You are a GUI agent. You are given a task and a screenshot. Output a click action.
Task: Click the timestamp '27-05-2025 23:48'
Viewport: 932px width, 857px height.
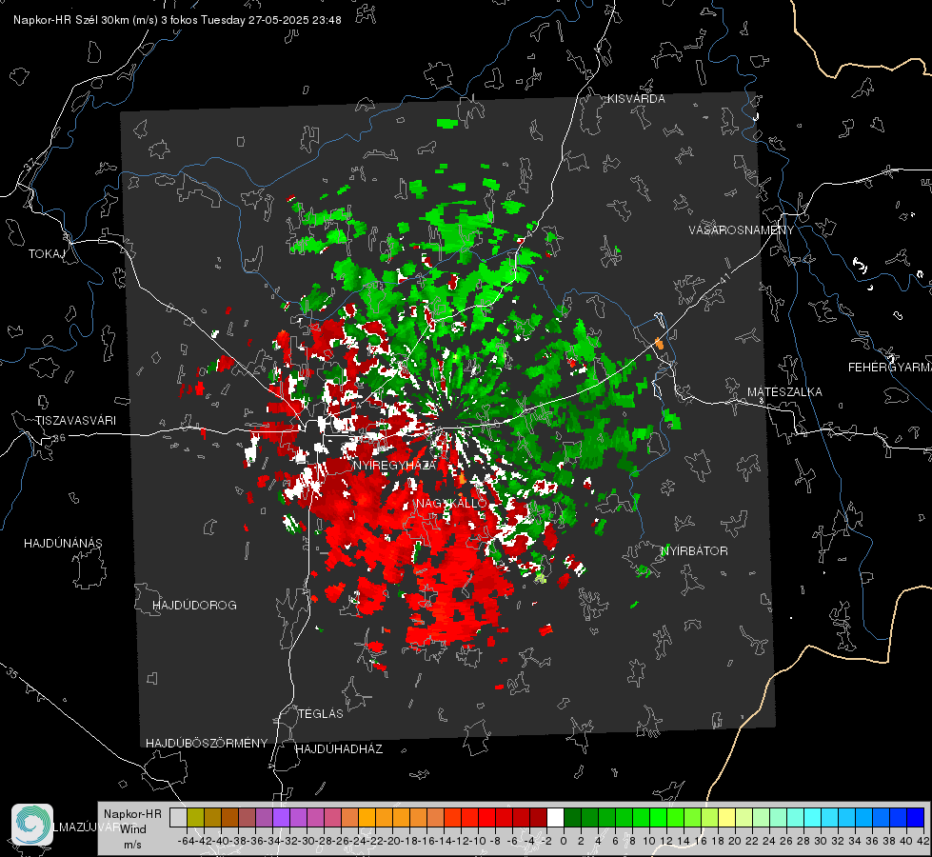(295, 20)
